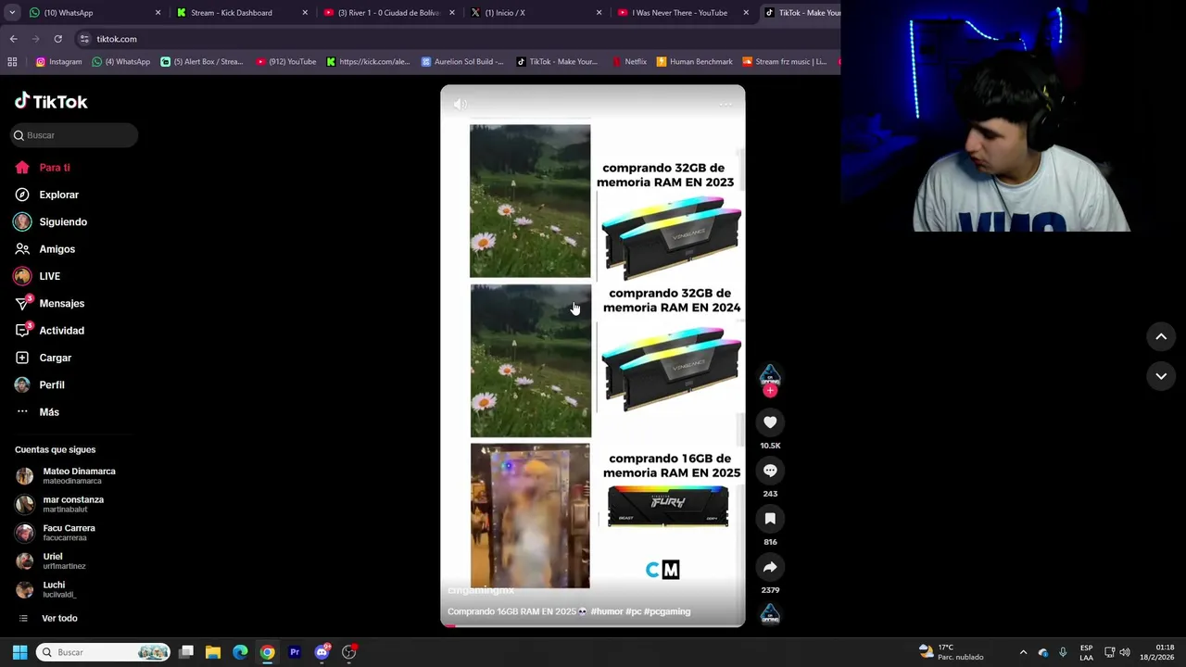Open the Stream frz music bookmark
The width and height of the screenshot is (1186, 667).
point(784,62)
